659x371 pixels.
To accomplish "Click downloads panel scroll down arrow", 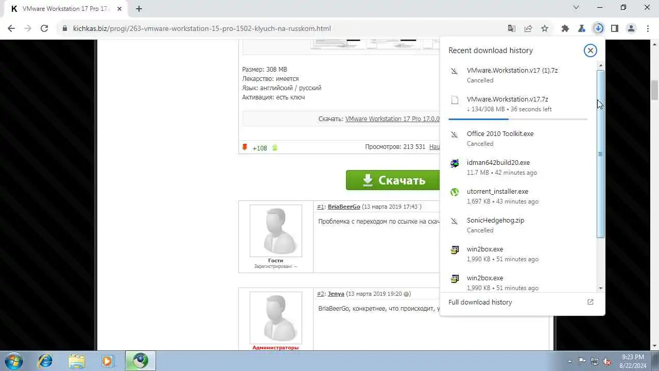I will click(600, 288).
